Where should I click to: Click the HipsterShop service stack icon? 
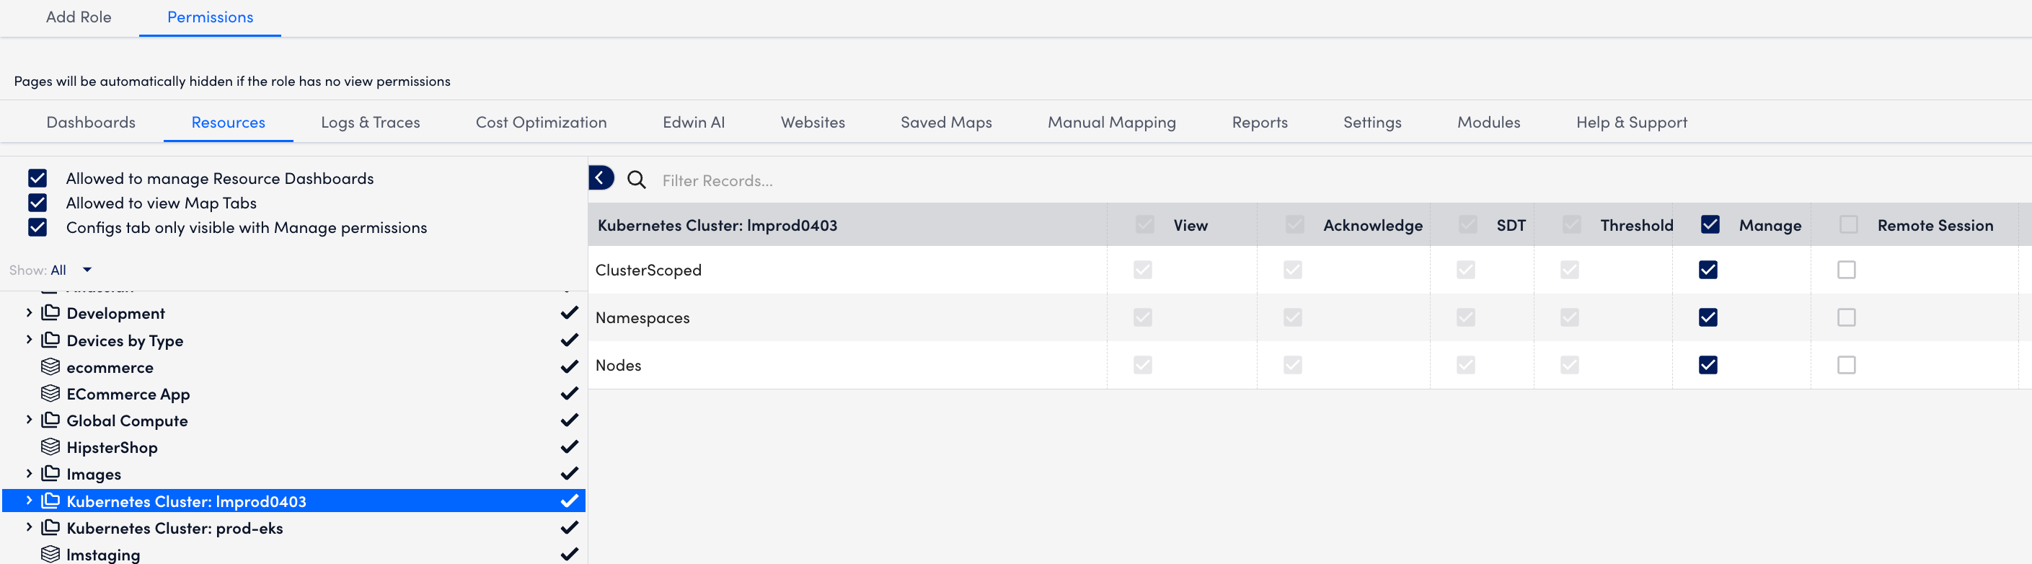(50, 447)
